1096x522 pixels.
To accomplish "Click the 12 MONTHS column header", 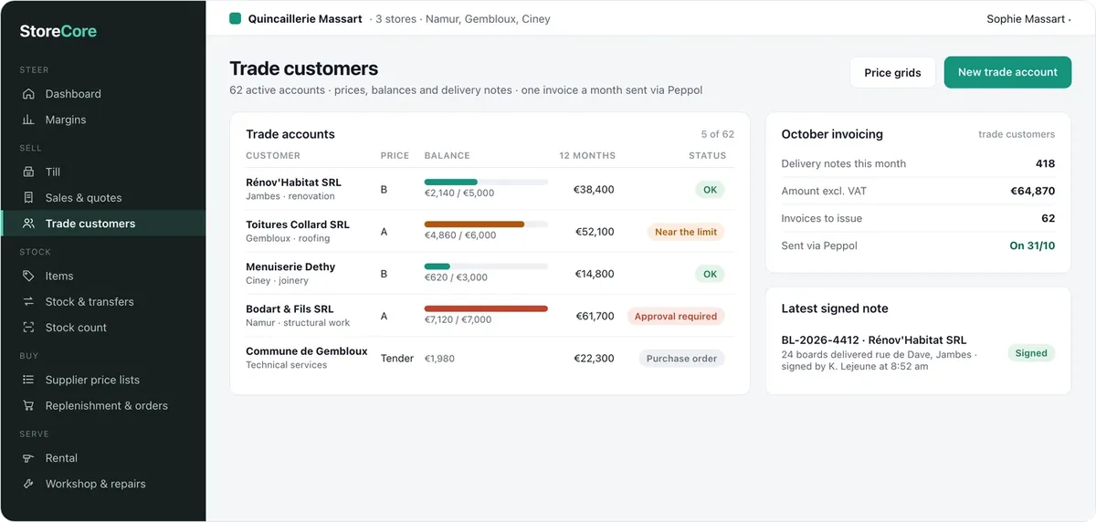I will [587, 155].
